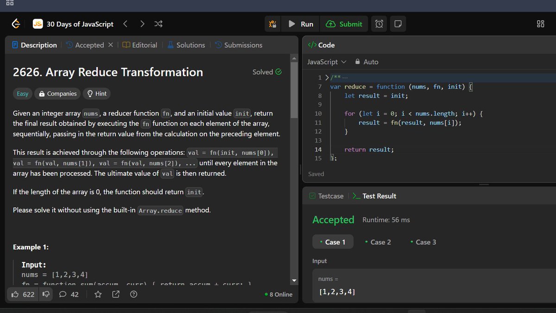This screenshot has height=313, width=556.
Task: Dislike the problem with thumbs down
Action: pyautogui.click(x=46, y=294)
